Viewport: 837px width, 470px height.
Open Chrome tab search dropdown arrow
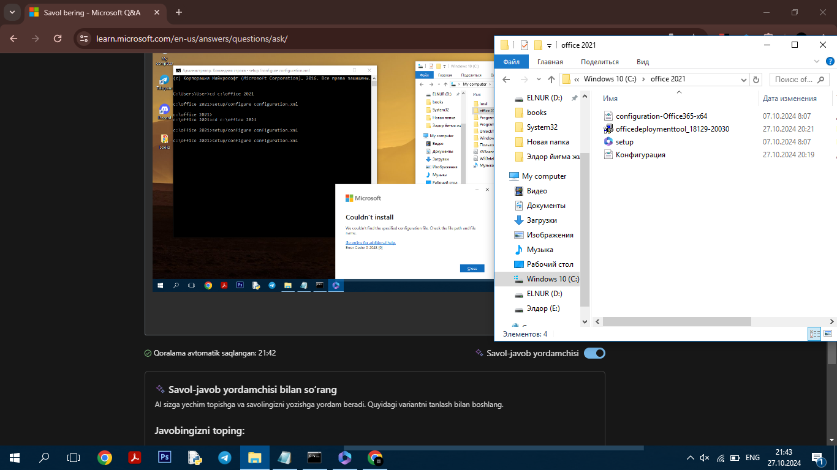[x=12, y=12]
